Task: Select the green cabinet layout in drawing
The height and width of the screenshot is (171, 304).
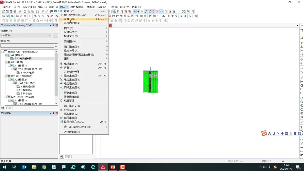Action: click(x=150, y=82)
